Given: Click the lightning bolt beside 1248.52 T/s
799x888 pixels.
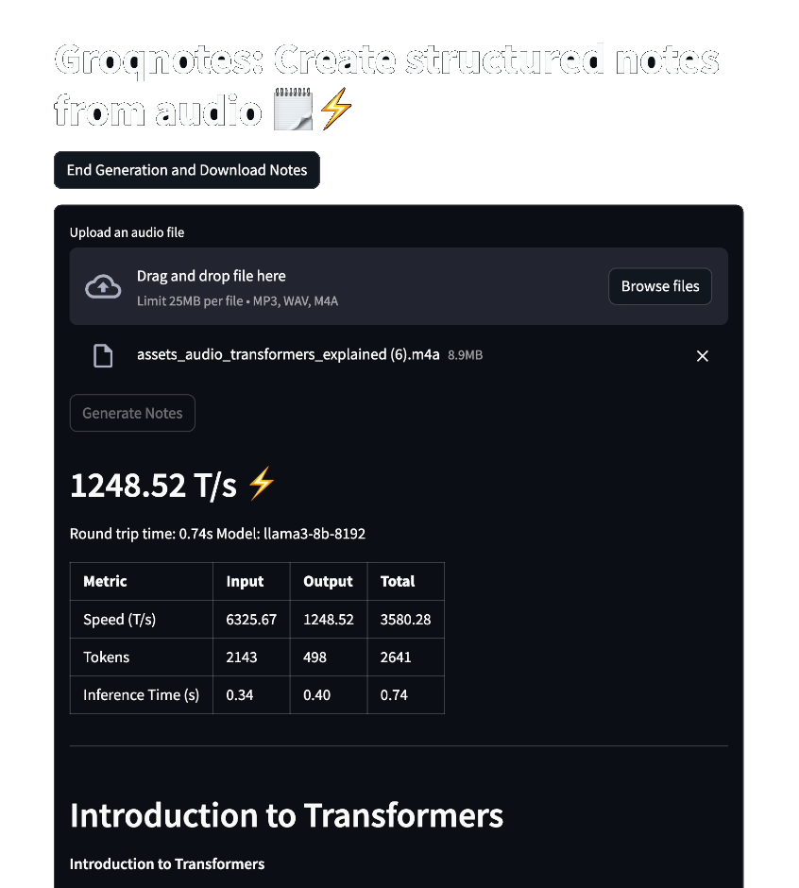Looking at the screenshot, I should [x=261, y=483].
